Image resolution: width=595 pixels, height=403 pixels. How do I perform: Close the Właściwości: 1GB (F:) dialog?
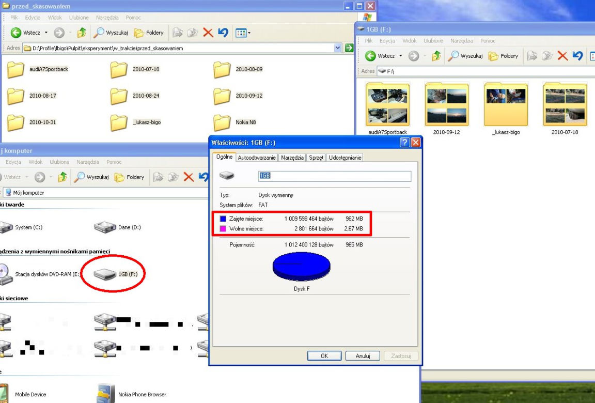point(416,142)
